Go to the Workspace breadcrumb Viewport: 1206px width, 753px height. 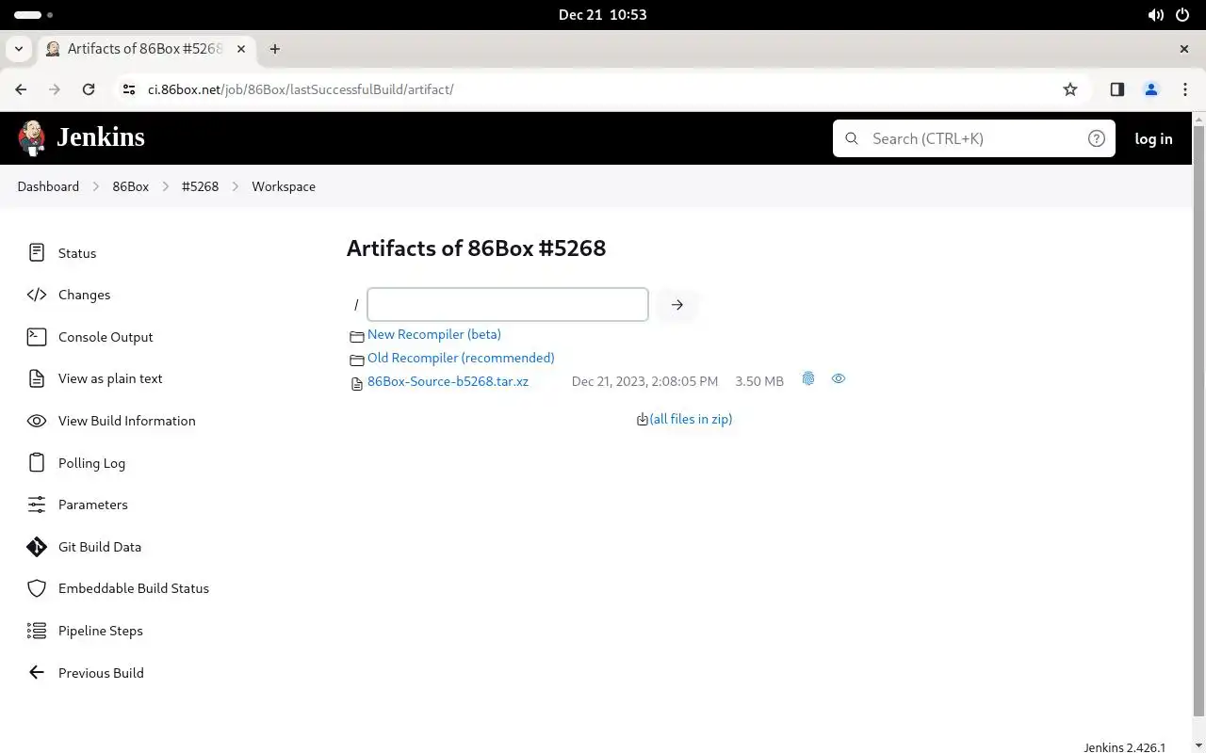pyautogui.click(x=284, y=186)
